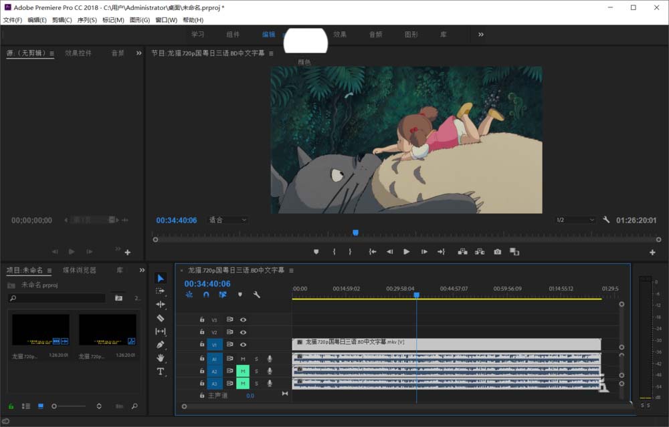Image resolution: width=669 pixels, height=427 pixels.
Task: Add a marker in the program monitor
Action: (315, 252)
